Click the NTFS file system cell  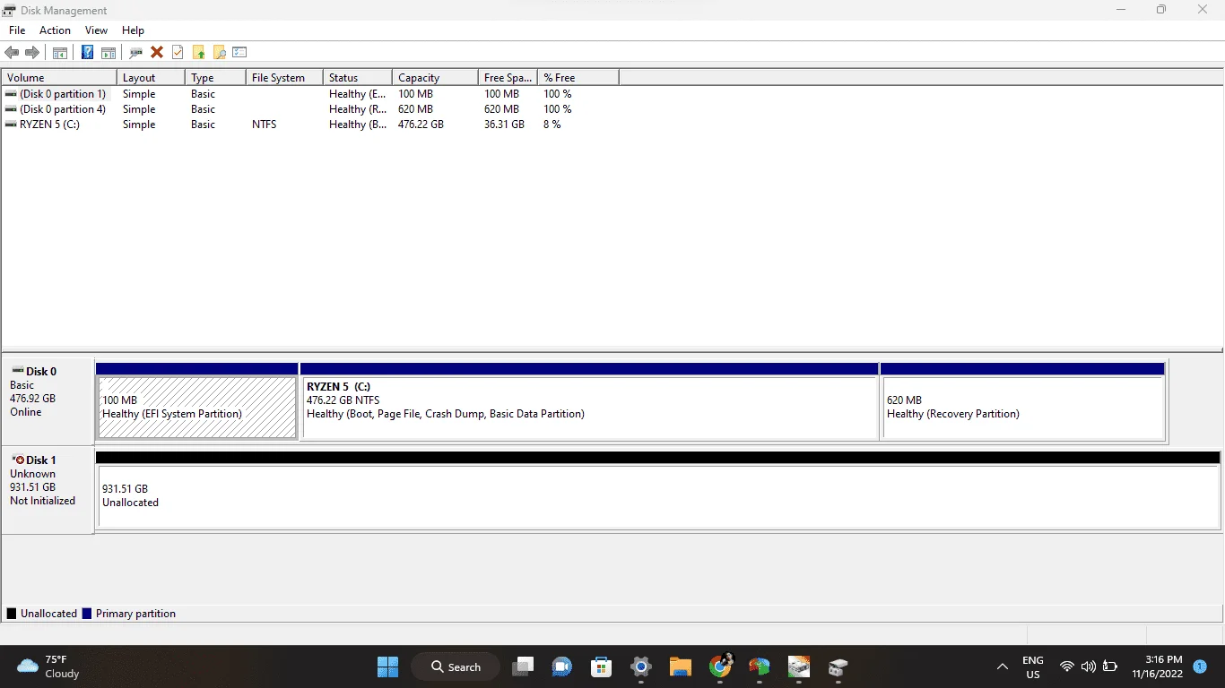point(265,125)
